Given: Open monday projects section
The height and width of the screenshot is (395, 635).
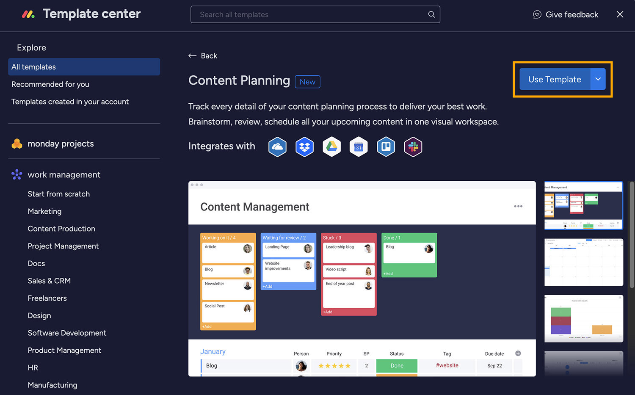Looking at the screenshot, I should pos(61,144).
